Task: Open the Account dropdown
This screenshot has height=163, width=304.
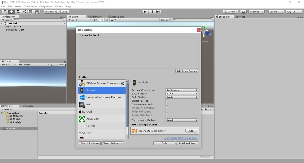Action: click(256, 12)
